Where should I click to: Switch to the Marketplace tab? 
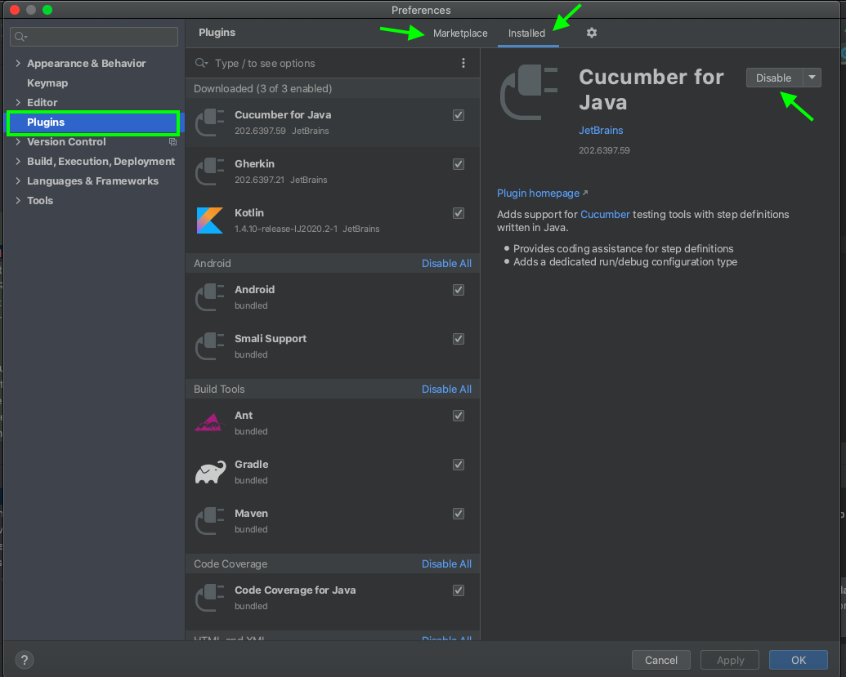click(x=460, y=33)
